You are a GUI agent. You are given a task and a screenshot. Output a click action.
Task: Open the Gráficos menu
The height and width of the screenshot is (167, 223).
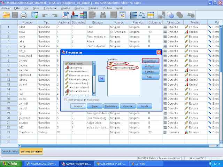(x=79, y=8)
